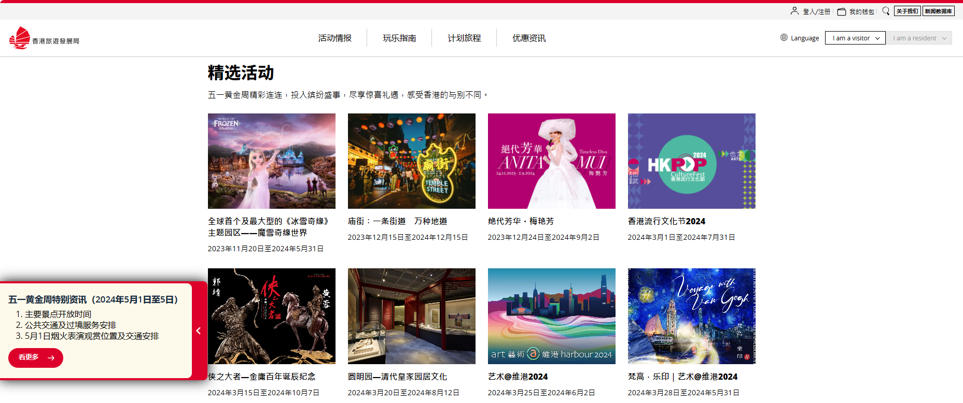Open the 玩乐指南 menu
The width and height of the screenshot is (963, 403).
tap(399, 38)
